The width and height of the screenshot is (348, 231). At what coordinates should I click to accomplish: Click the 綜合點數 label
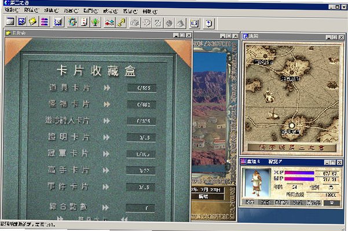click(x=68, y=207)
